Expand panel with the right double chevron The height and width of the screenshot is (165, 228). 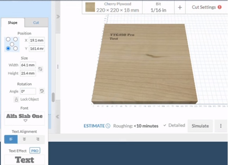pyautogui.click(x=58, y=17)
